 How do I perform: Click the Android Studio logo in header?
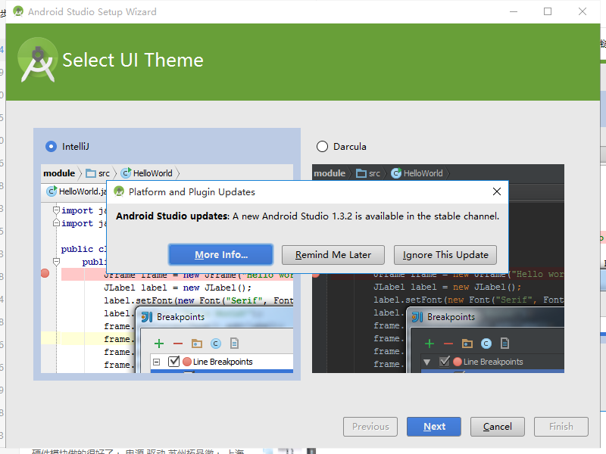click(x=37, y=61)
